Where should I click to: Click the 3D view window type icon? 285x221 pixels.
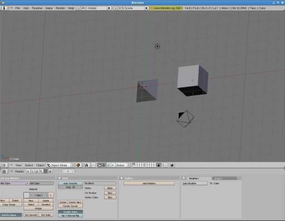click(x=4, y=165)
